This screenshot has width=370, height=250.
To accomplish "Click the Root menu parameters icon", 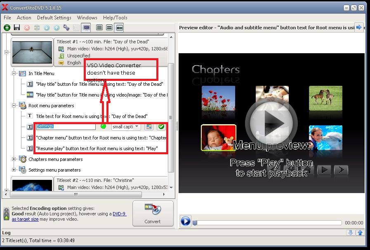I will tap(23, 106).
